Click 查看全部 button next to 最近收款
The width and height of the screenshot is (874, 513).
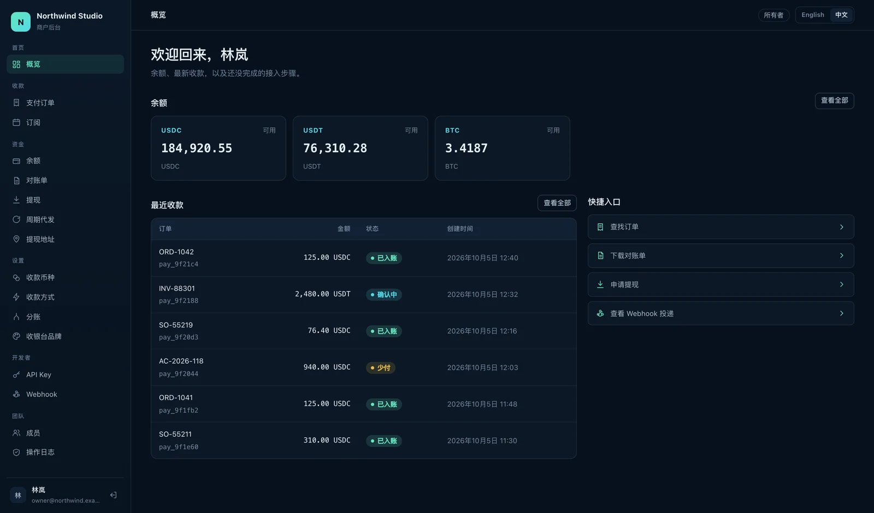click(557, 203)
